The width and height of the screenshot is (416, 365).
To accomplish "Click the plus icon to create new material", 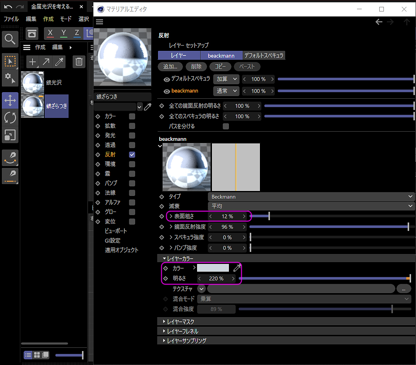I will click(x=33, y=62).
